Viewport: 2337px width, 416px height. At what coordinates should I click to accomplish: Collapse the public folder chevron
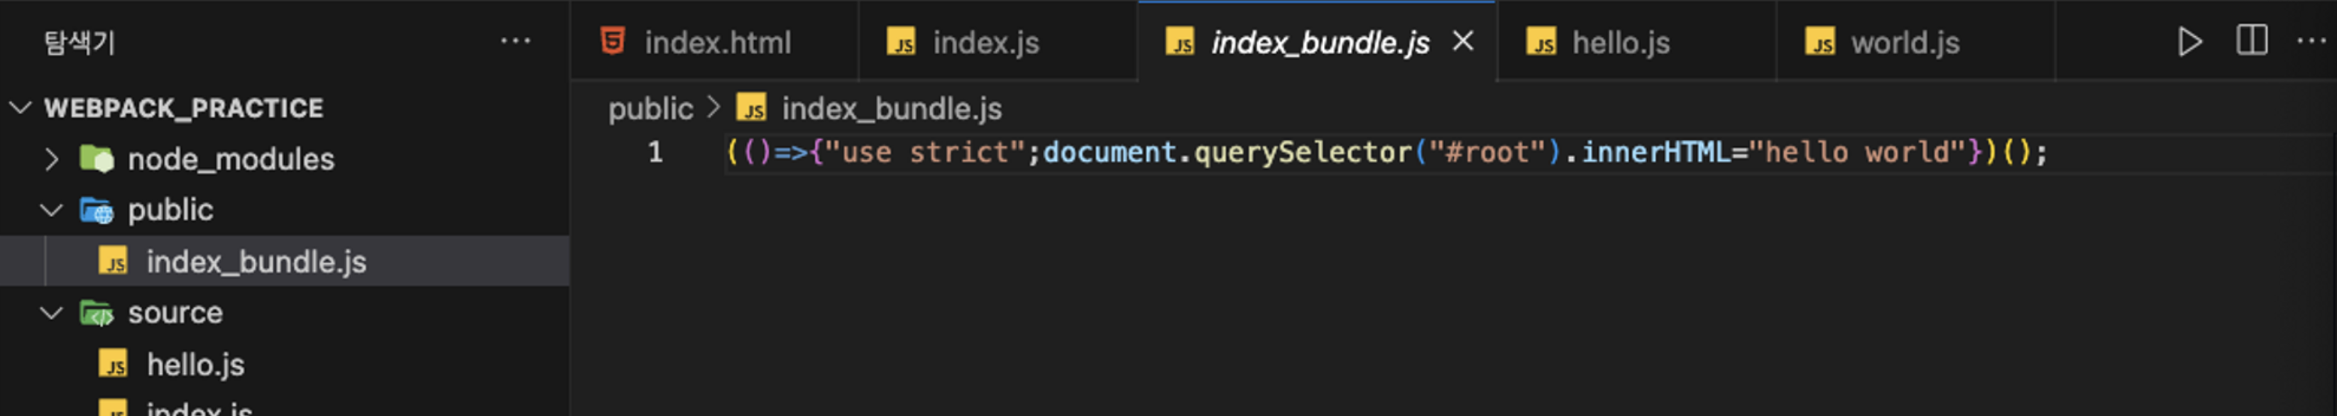[52, 210]
